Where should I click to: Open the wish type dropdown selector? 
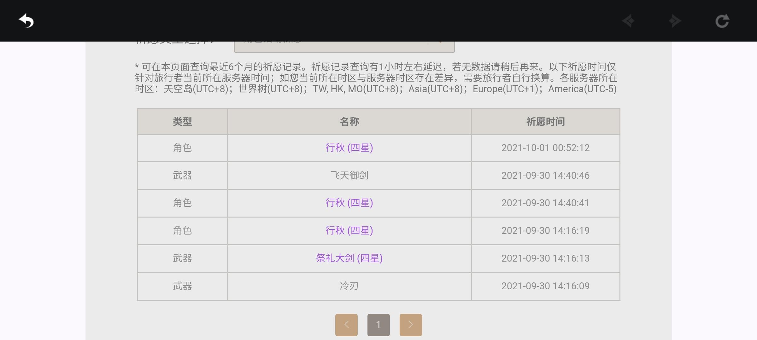pyautogui.click(x=344, y=46)
